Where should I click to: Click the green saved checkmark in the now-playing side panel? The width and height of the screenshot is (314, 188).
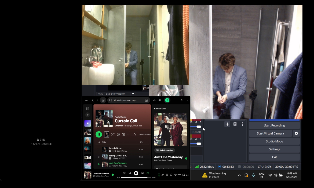(186, 159)
